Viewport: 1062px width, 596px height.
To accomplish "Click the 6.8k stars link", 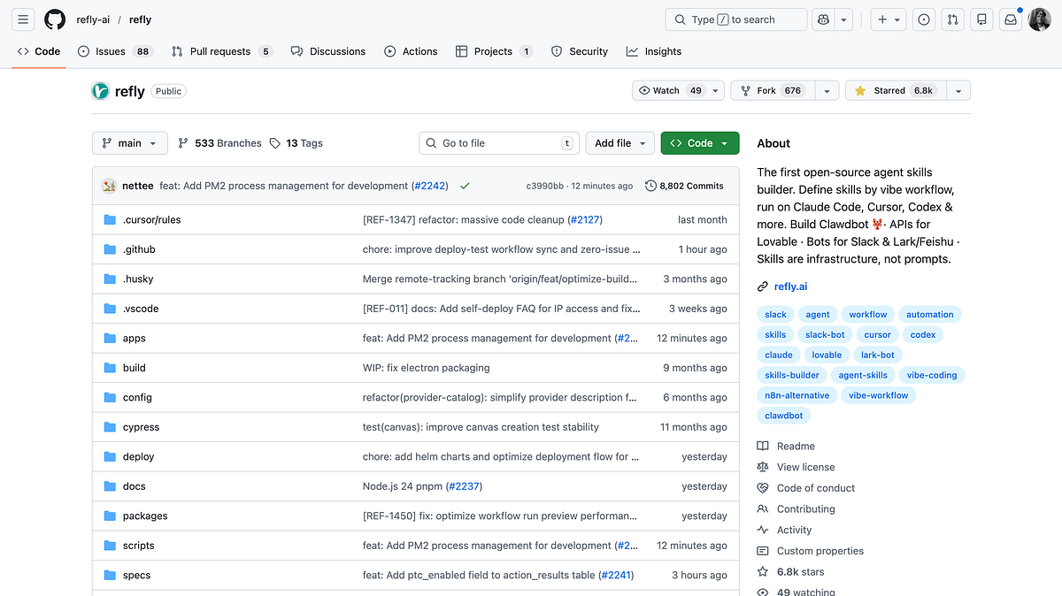I will tap(800, 571).
